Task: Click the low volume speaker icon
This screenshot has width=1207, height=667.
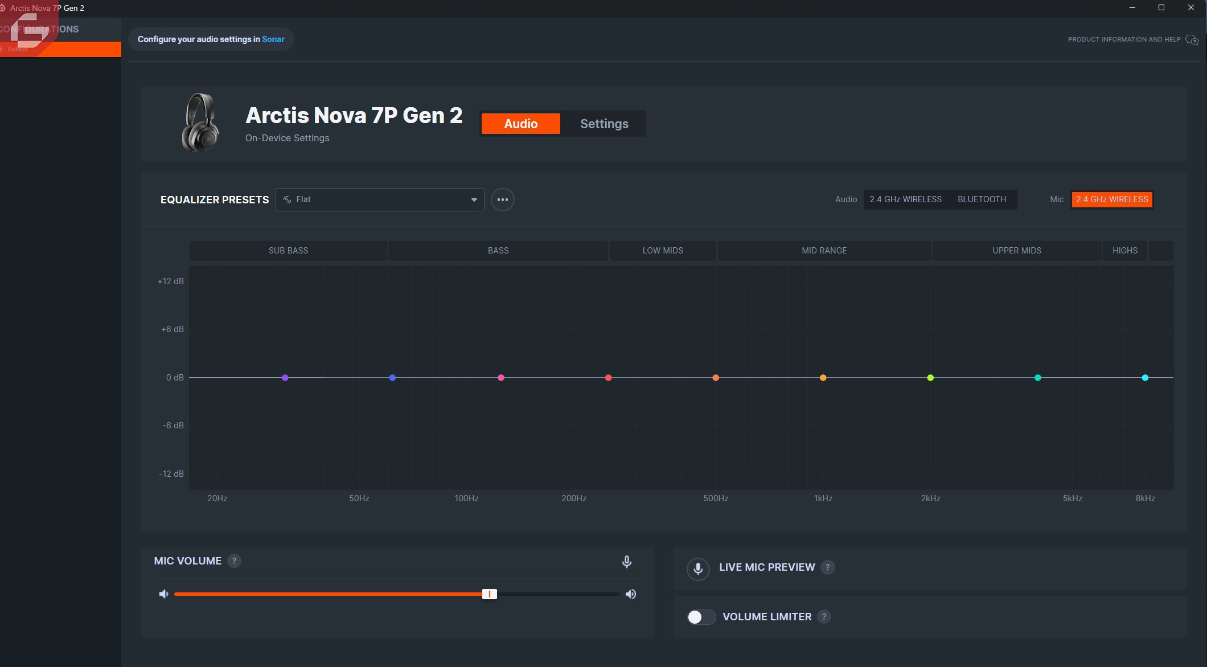Action: click(164, 594)
